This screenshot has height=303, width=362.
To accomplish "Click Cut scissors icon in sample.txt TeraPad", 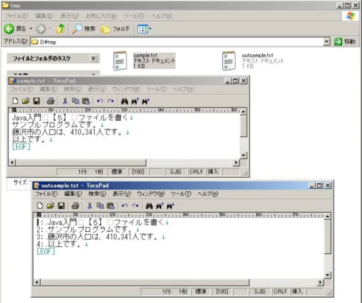I will (65, 101).
